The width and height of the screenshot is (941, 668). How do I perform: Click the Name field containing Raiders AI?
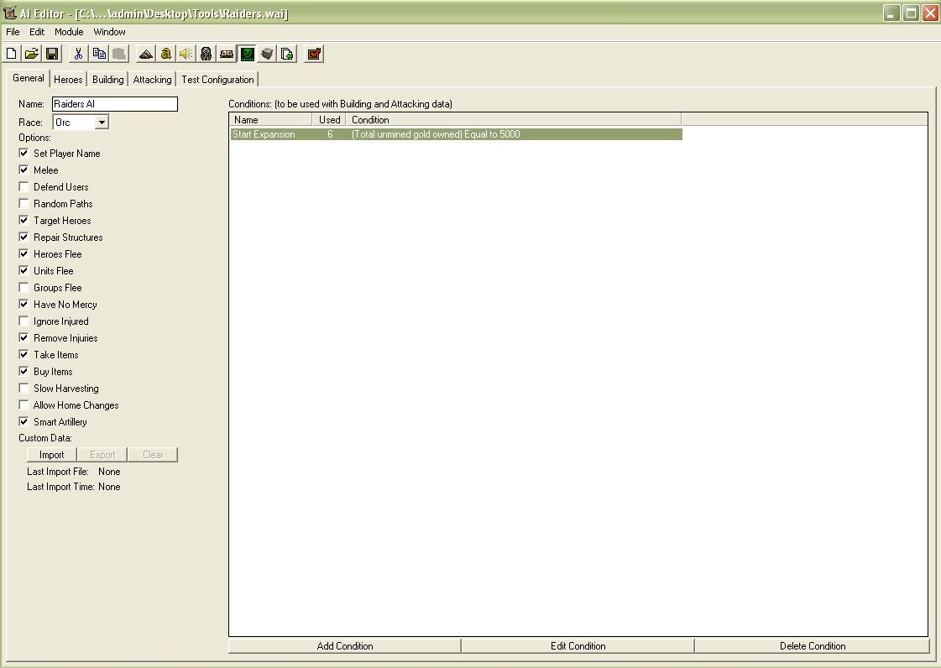[x=115, y=104]
